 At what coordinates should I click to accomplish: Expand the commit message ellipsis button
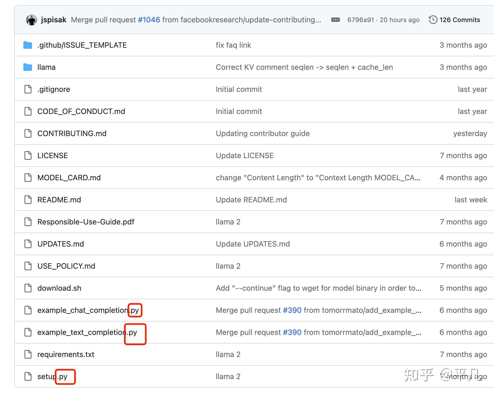pyautogui.click(x=335, y=20)
